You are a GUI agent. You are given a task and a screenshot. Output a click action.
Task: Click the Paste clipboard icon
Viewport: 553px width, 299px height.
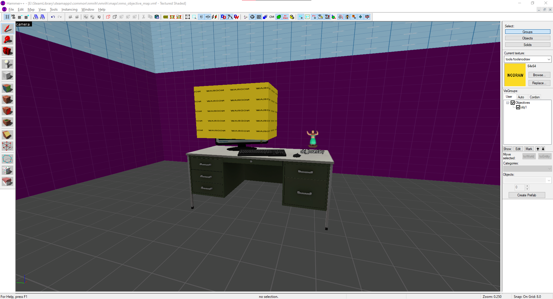coord(157,17)
